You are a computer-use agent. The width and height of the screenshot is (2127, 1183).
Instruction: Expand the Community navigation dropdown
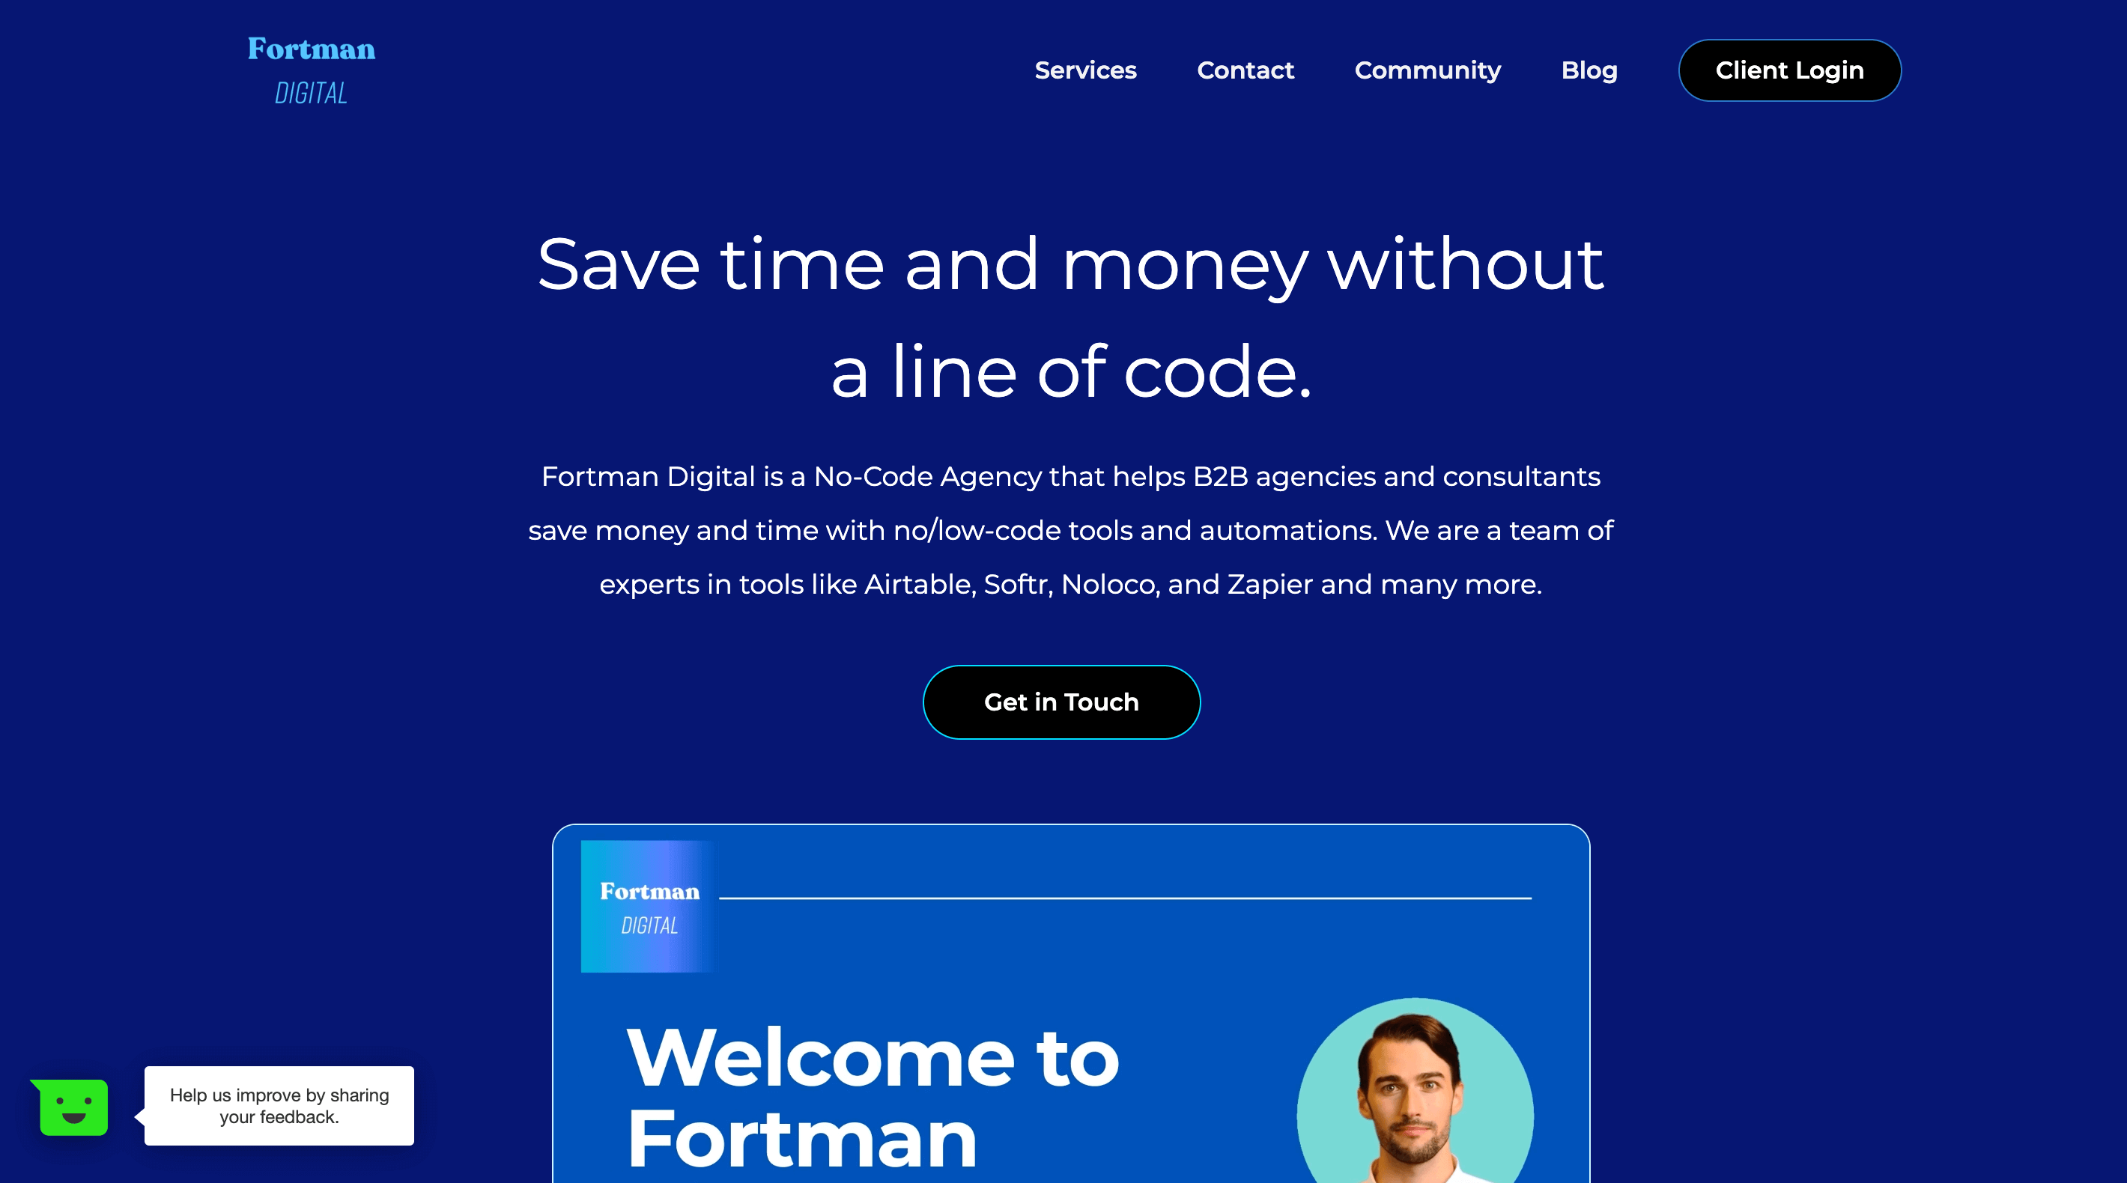[x=1427, y=70]
